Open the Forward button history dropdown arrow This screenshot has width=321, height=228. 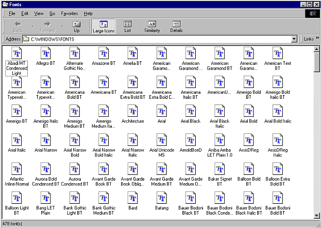pos(62,26)
